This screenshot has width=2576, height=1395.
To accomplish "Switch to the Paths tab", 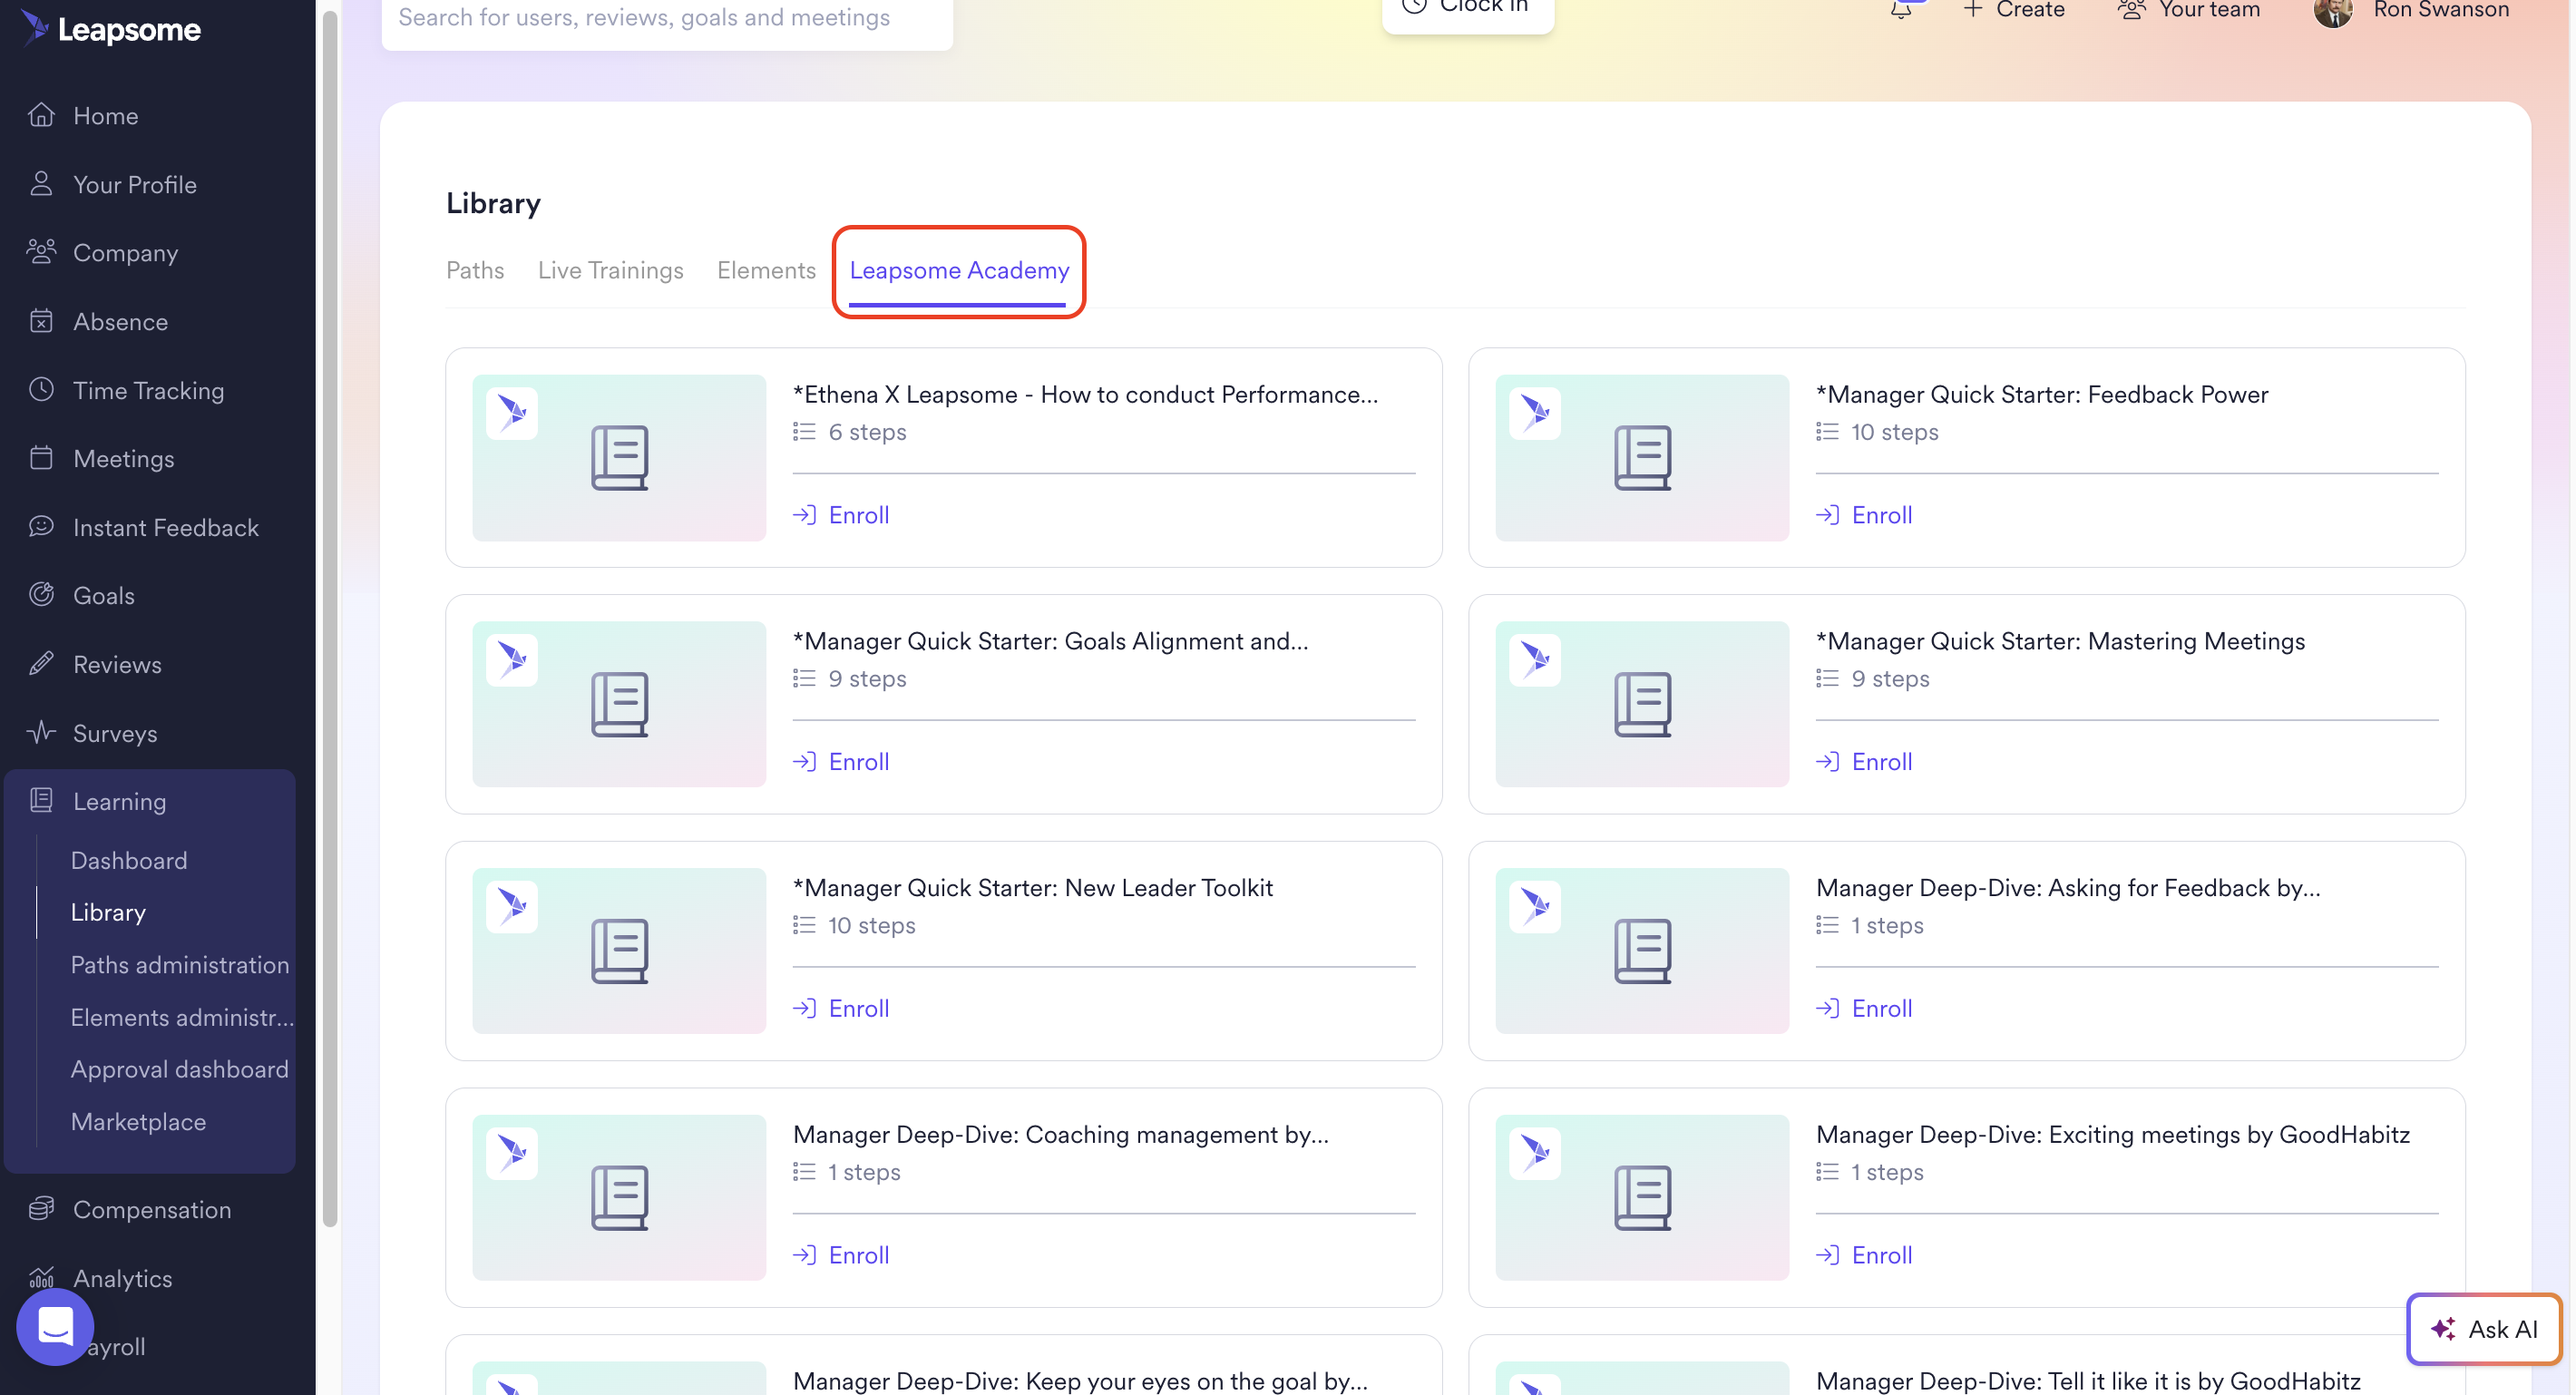I will 475,270.
